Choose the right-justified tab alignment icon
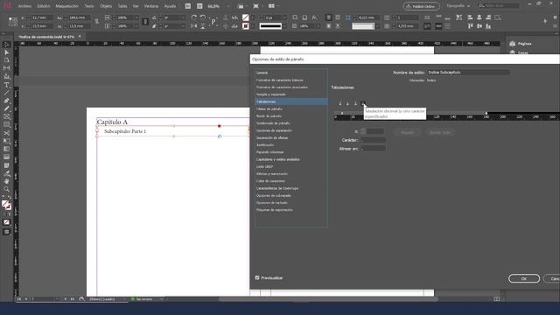The width and height of the screenshot is (560, 315). click(x=355, y=103)
